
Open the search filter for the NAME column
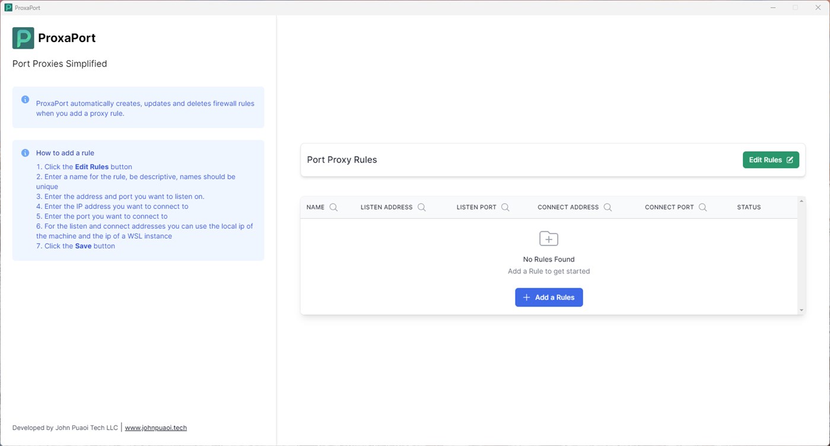[333, 208]
